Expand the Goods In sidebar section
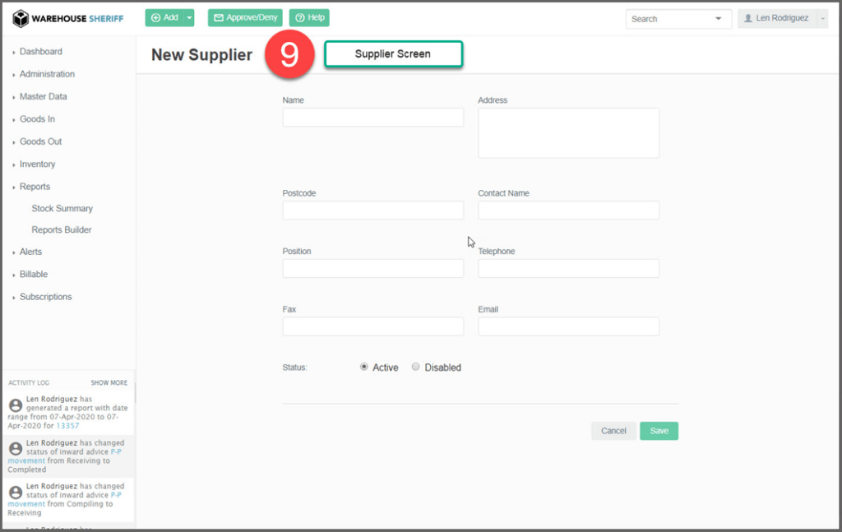Screen dimensions: 842x532 (x=37, y=119)
